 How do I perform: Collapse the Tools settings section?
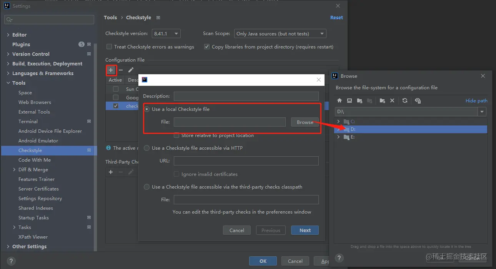(x=8, y=83)
